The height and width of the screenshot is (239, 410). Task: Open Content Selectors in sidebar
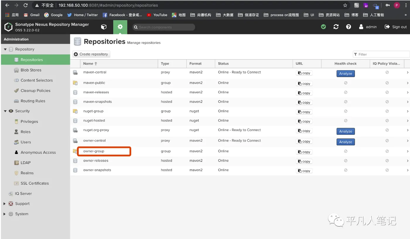tap(37, 80)
